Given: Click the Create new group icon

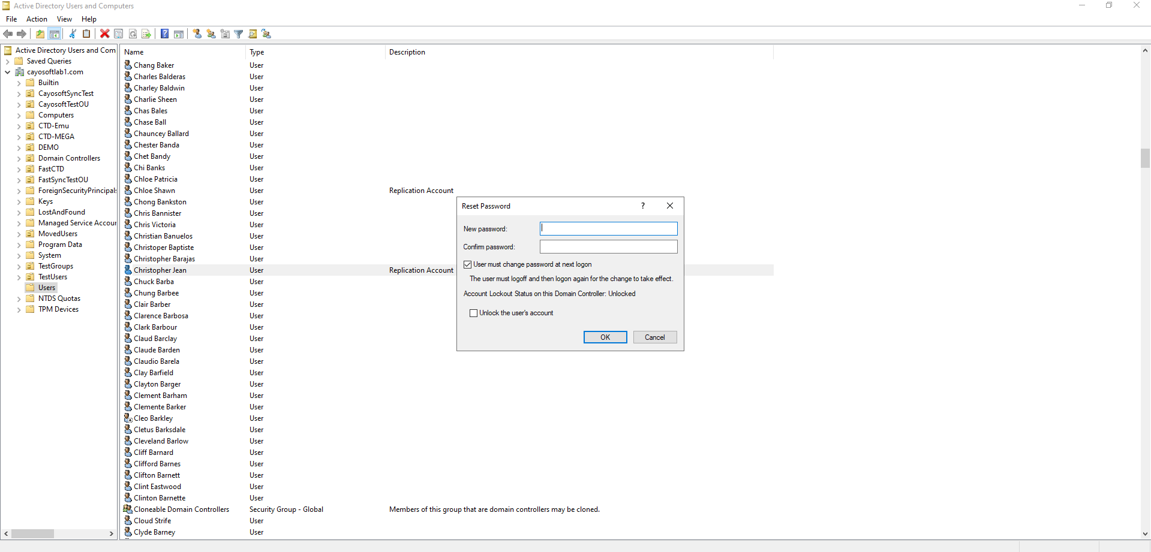Looking at the screenshot, I should 211,34.
